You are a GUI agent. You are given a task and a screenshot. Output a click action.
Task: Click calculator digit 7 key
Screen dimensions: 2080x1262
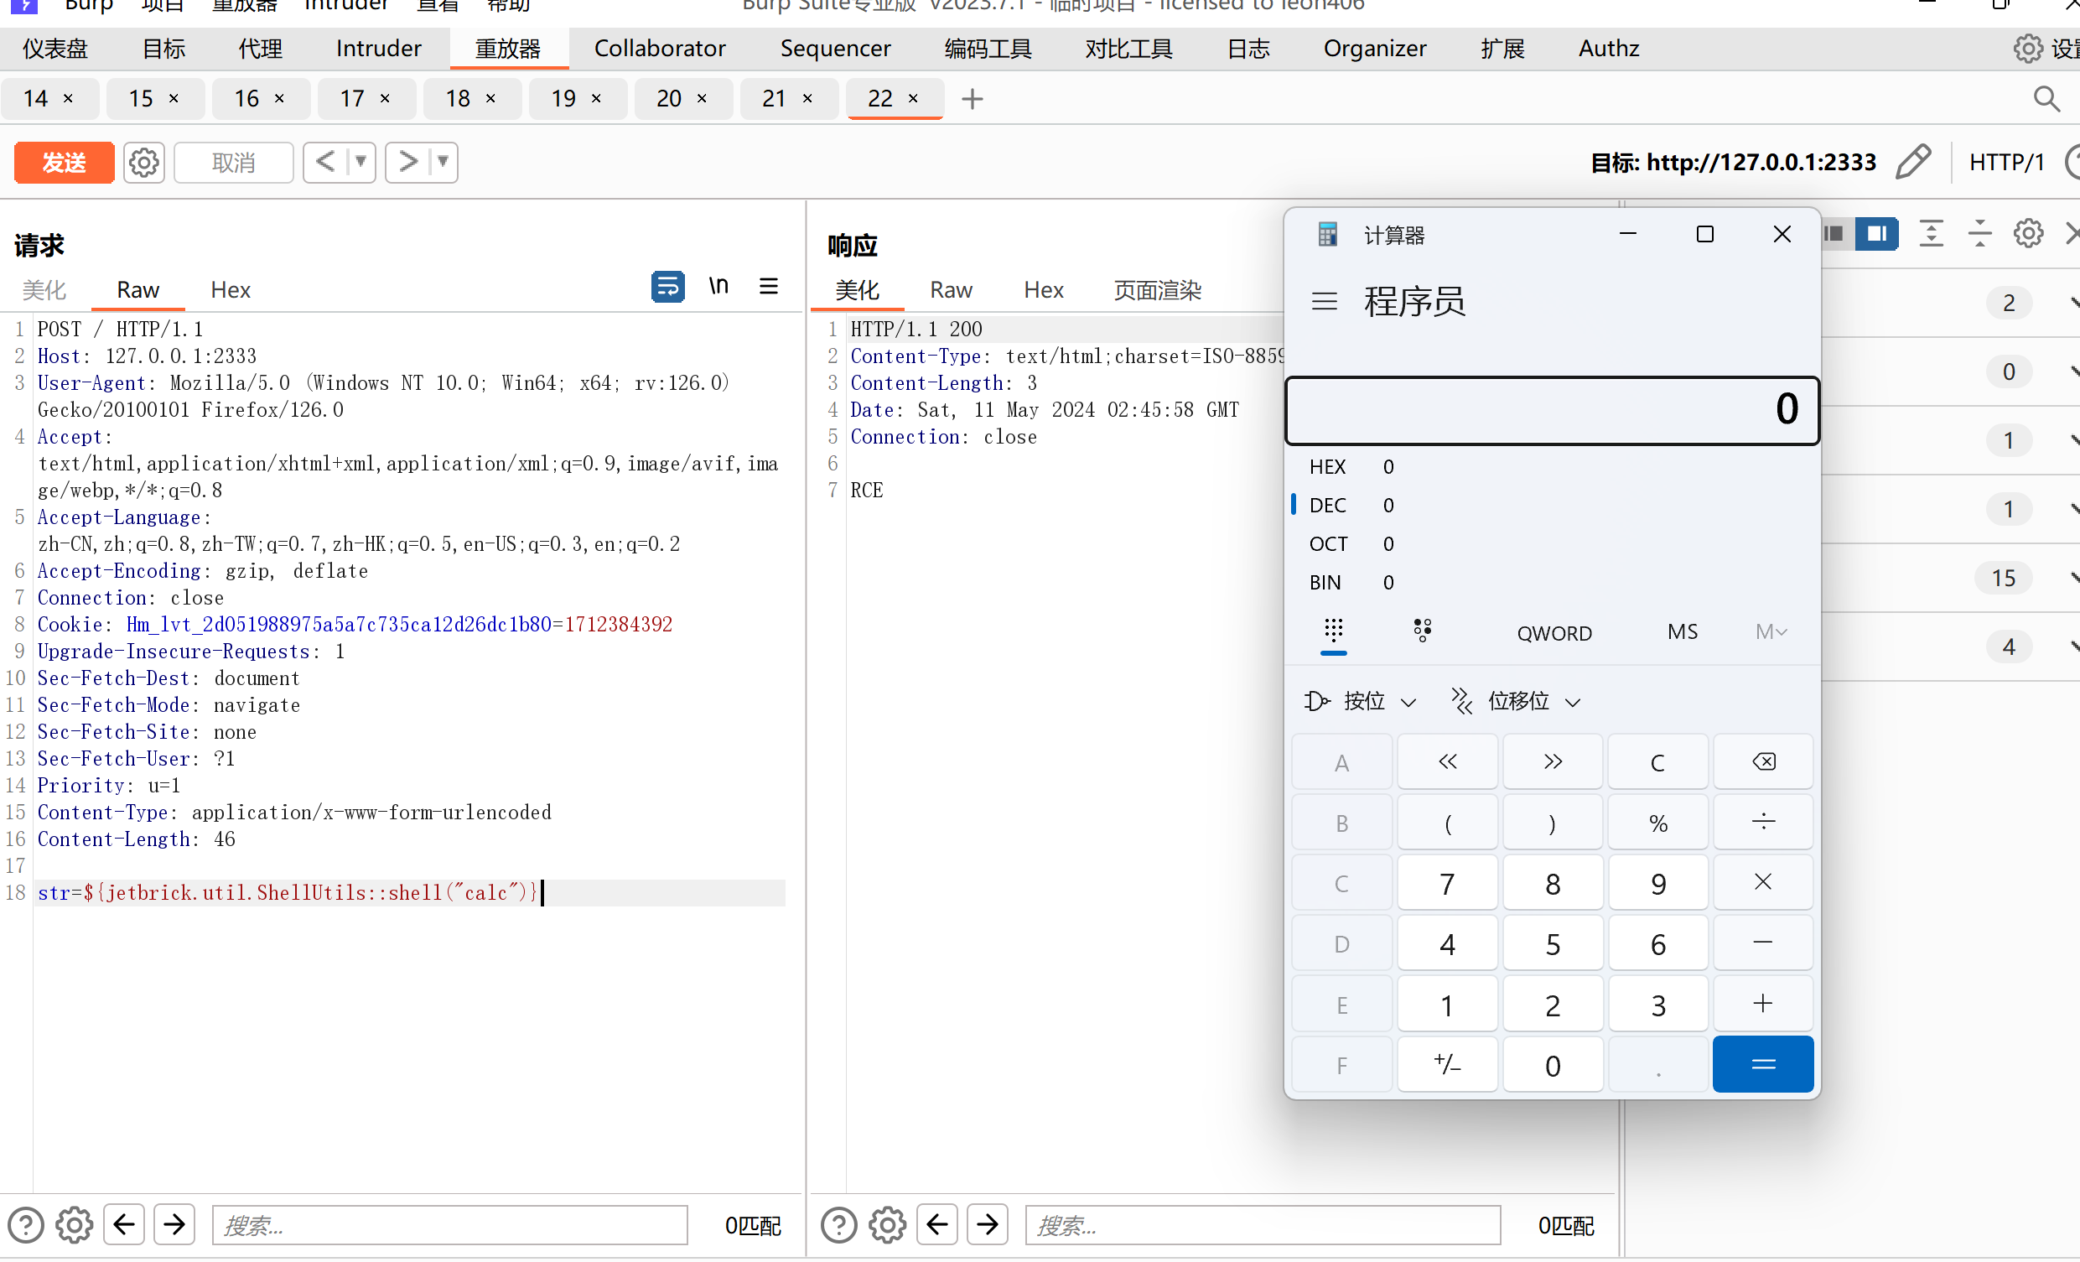click(1447, 883)
